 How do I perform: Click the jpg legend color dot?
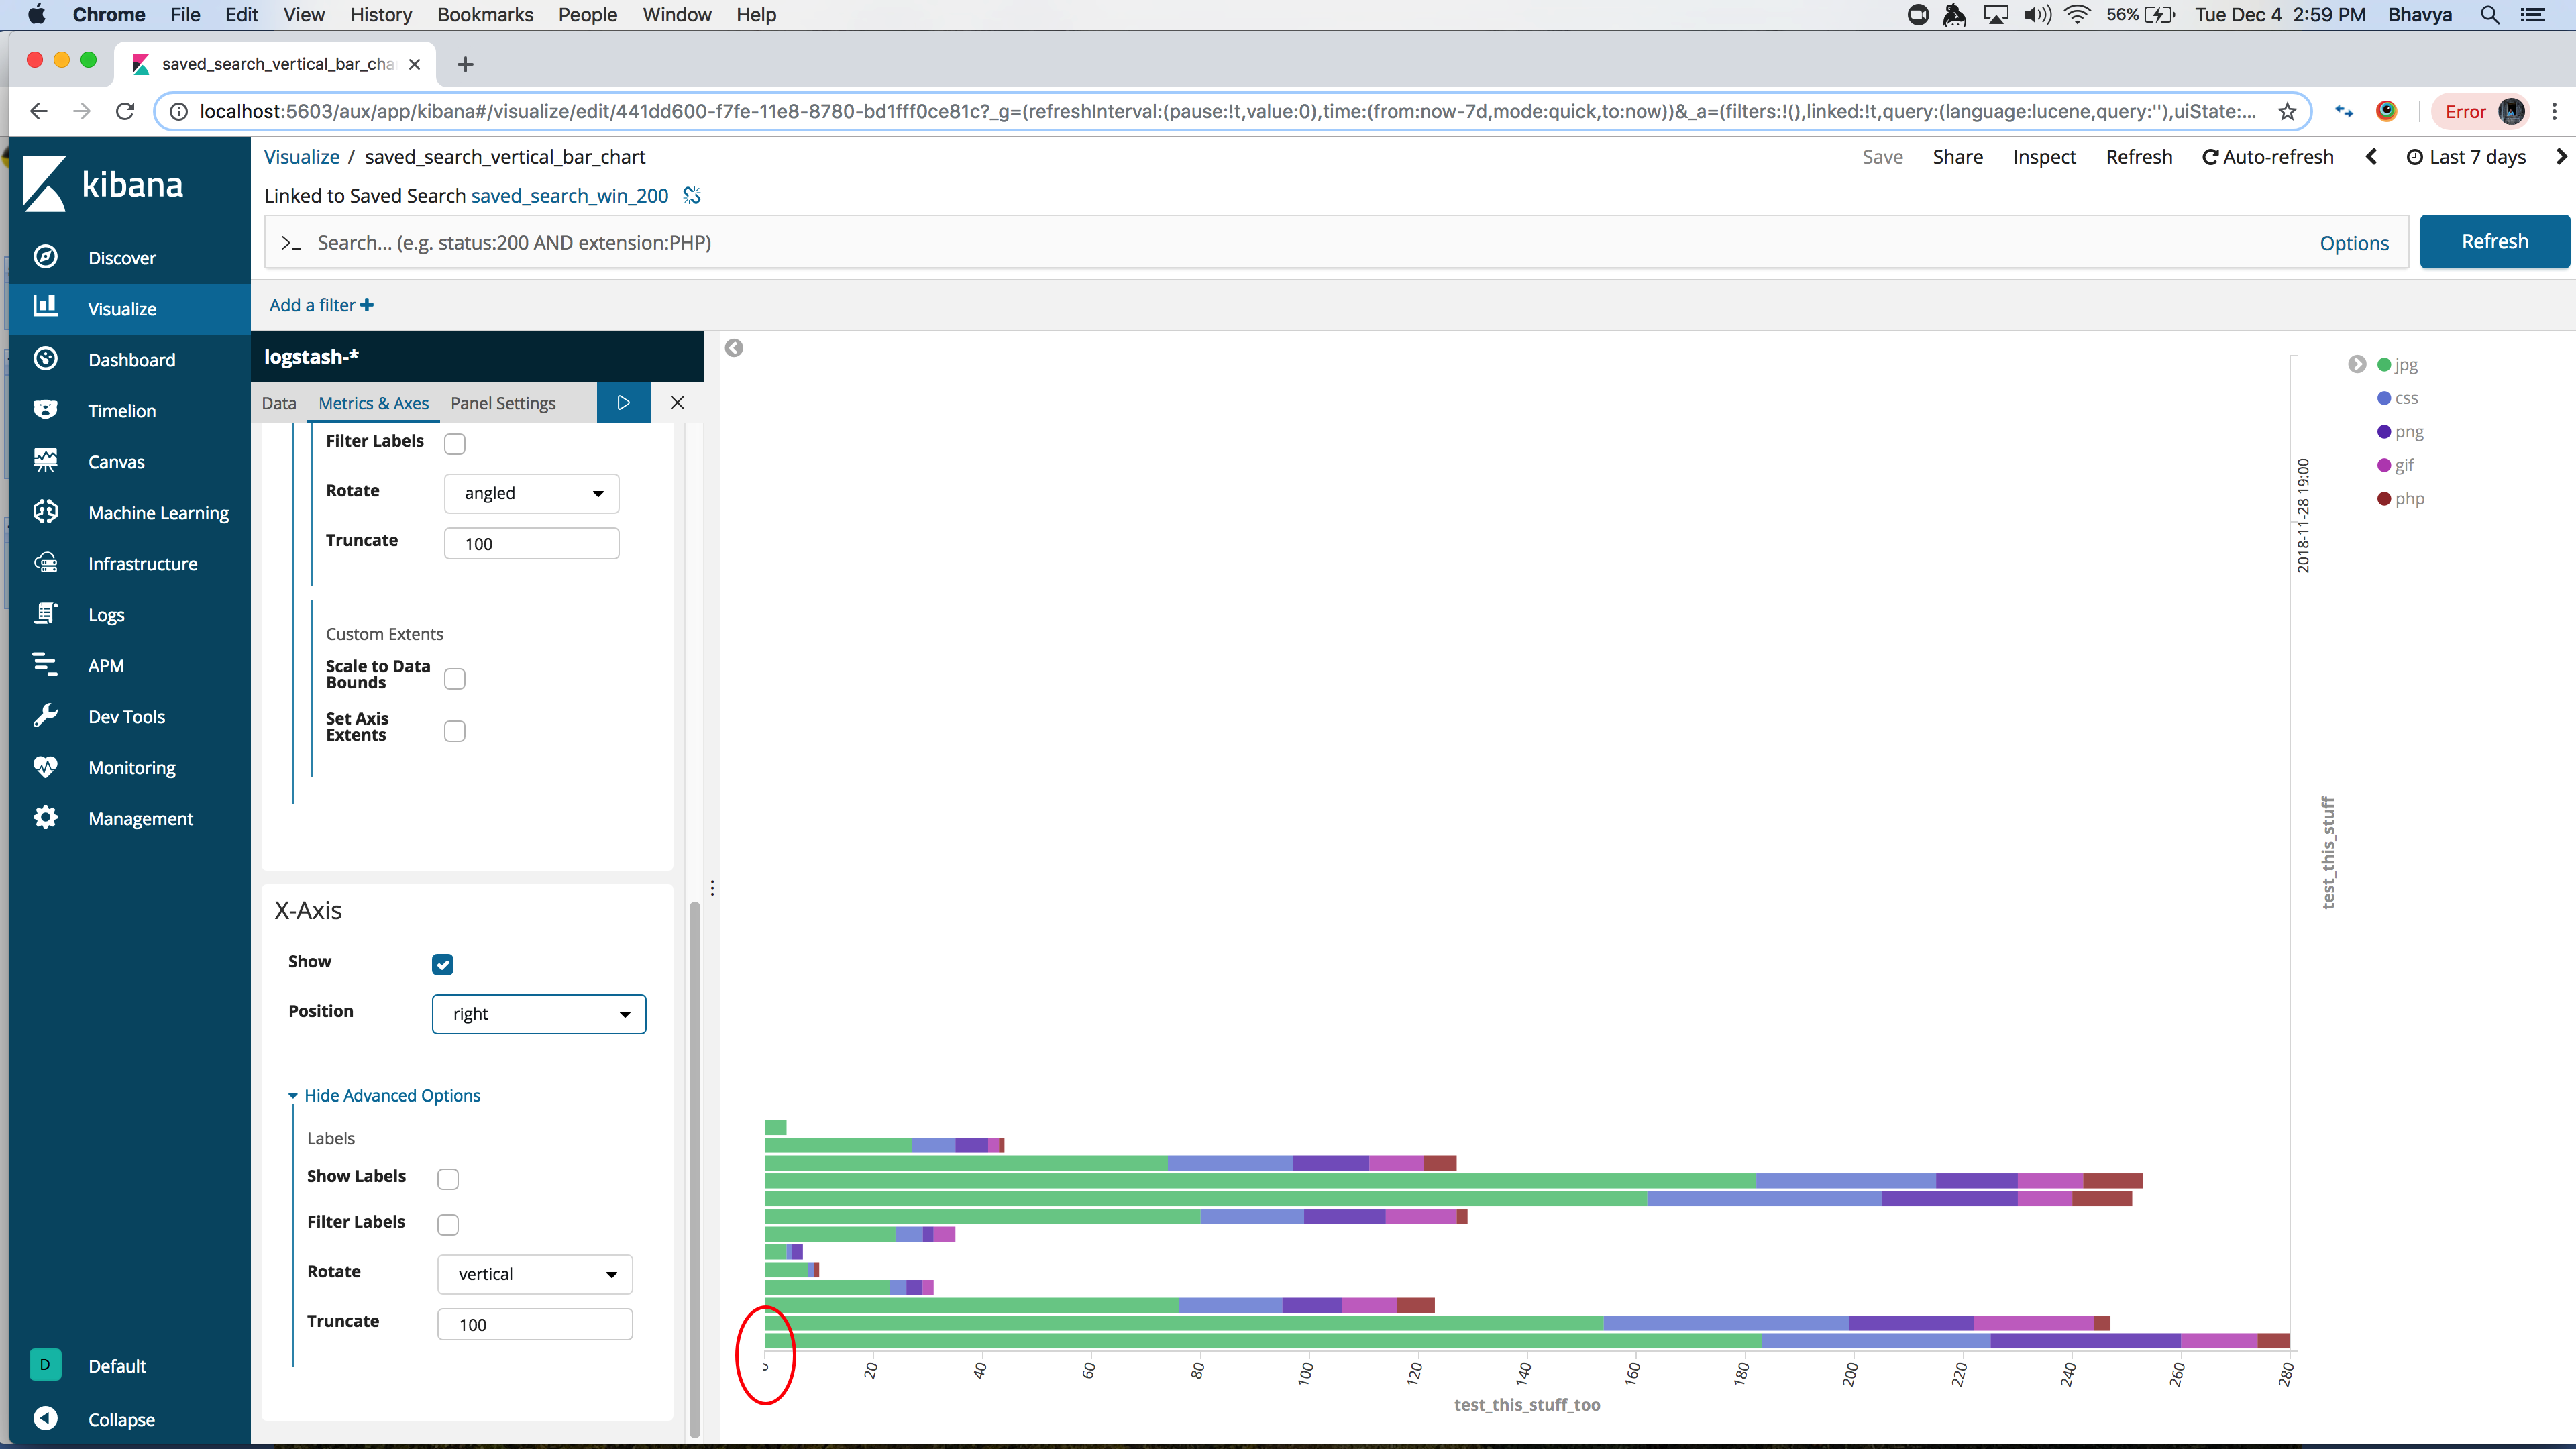2384,365
